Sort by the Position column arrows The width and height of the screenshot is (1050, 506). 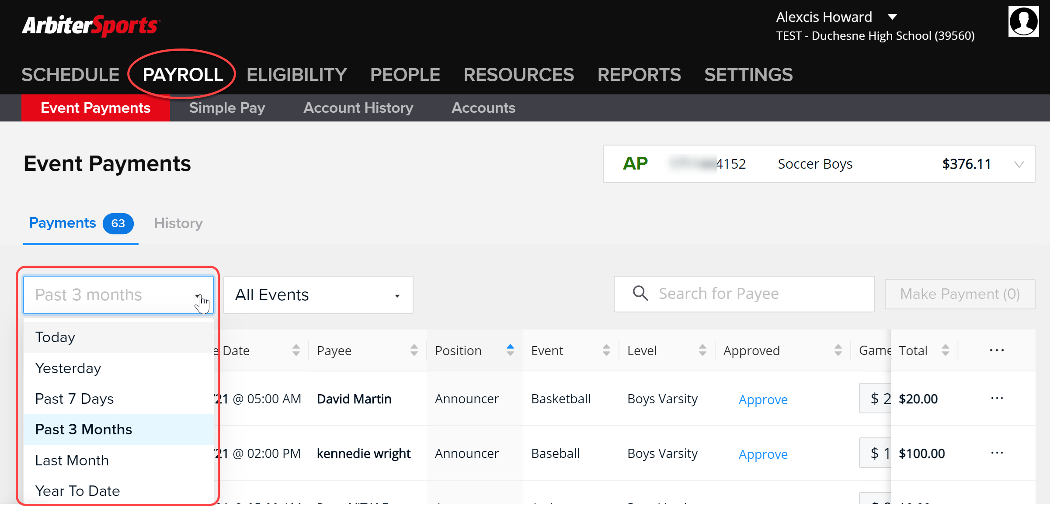pyautogui.click(x=510, y=350)
